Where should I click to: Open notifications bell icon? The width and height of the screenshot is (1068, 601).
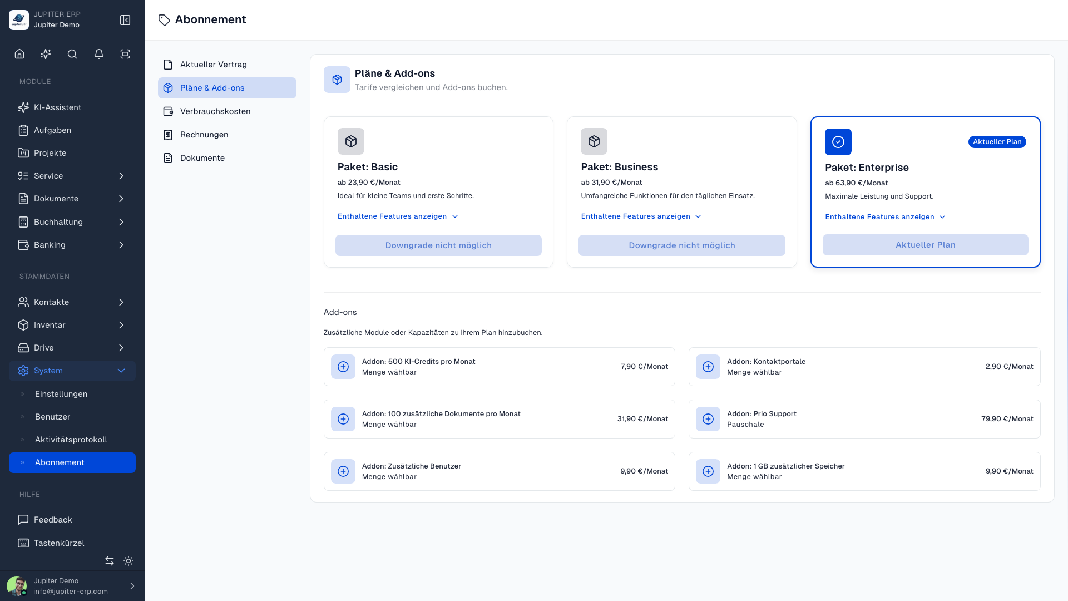(99, 54)
